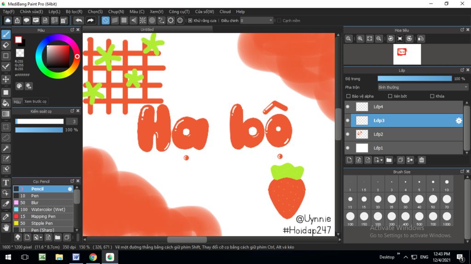Viewport: 471px width, 264px height.
Task: Open Pencil brush settings gear
Action: point(70,189)
